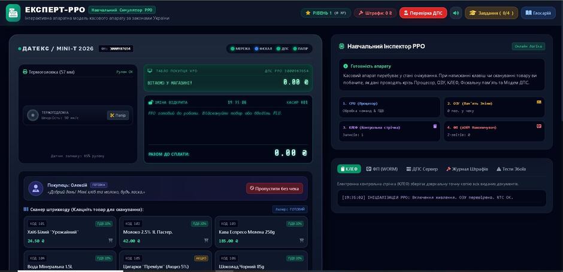Viewport: 563px width, 272px height.
Task: Click the barcode icon next to Сканер штрихкоду
Action: pyautogui.click(x=26, y=209)
